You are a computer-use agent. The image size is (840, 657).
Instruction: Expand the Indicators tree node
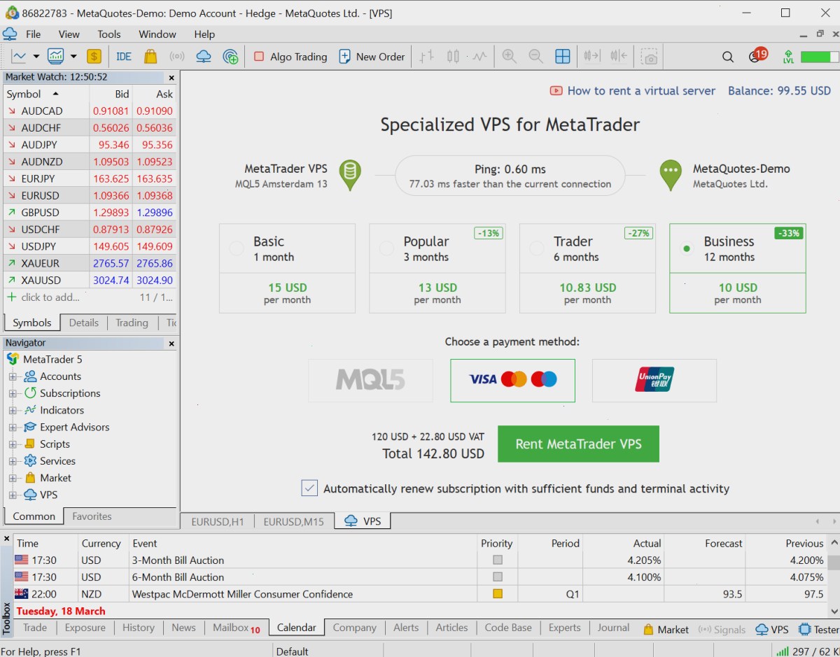pos(13,410)
